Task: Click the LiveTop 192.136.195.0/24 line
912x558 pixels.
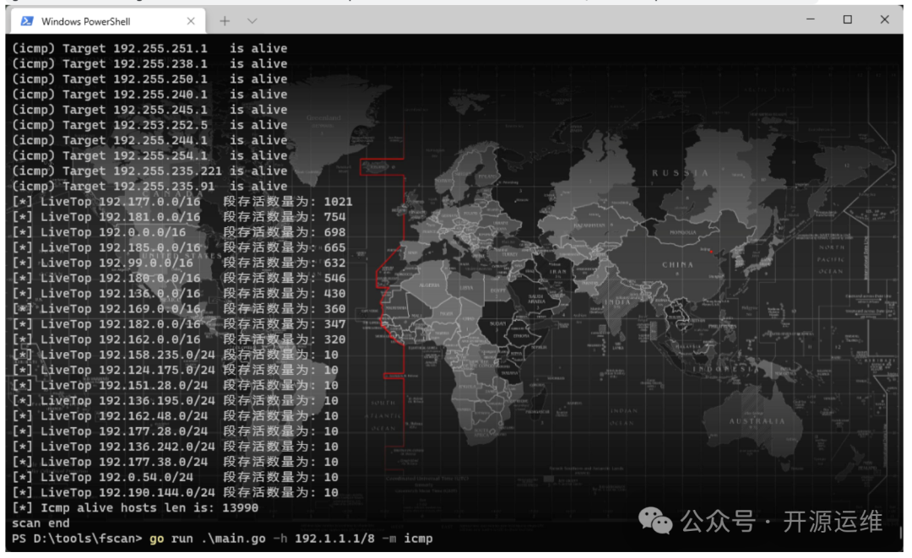Action: point(175,400)
